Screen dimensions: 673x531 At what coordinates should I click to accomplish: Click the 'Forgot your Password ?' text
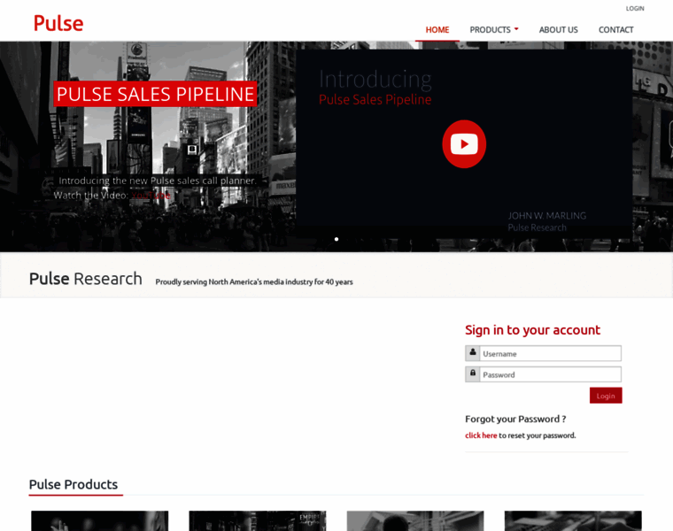pos(515,419)
